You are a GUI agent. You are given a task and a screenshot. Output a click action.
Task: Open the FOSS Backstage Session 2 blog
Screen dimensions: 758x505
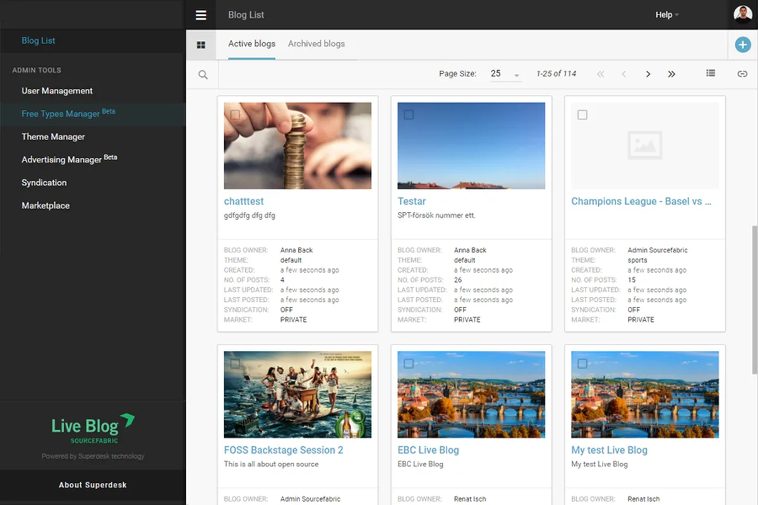(x=284, y=450)
